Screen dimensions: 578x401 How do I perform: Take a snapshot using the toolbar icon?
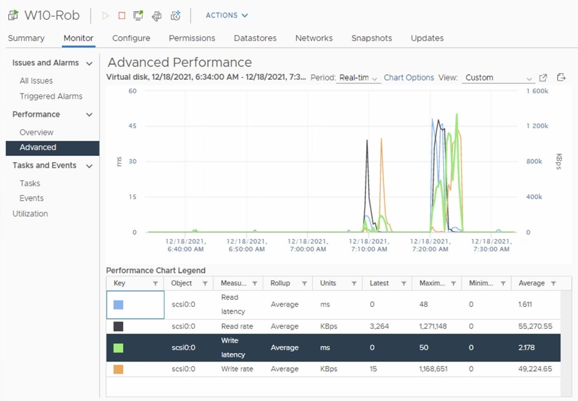click(175, 15)
